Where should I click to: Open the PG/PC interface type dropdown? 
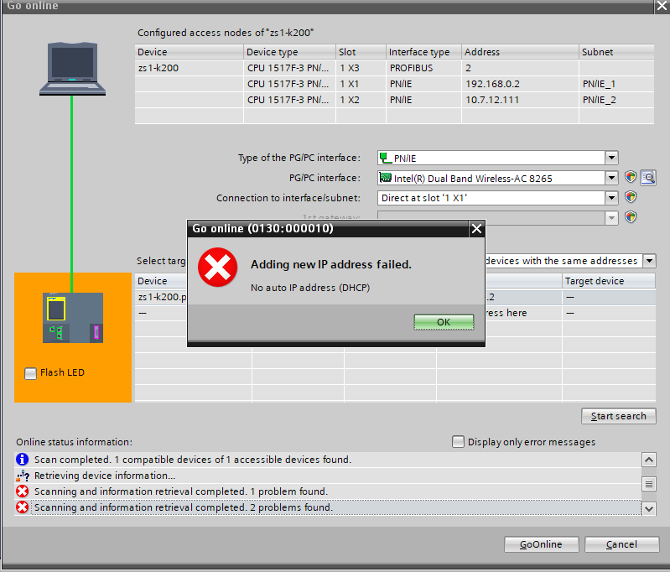tap(611, 158)
